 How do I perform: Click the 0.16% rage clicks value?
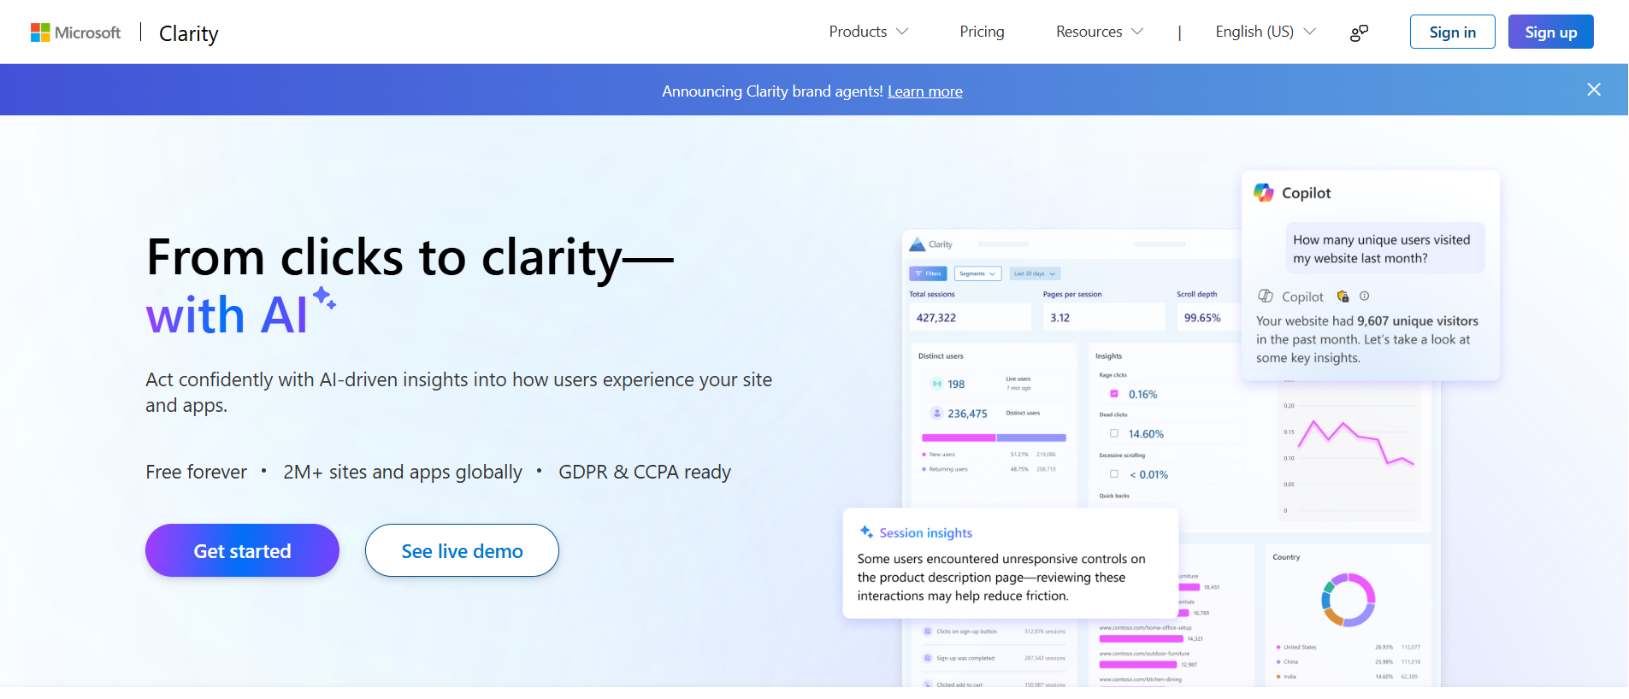pyautogui.click(x=1143, y=394)
